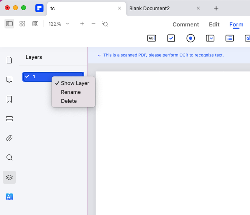Screen dimensions: 250x215
Task: Open the Comments panel in sidebar
Action: point(9,80)
